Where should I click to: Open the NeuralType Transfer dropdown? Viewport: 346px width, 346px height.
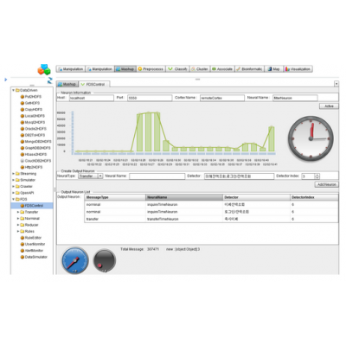coord(91,176)
